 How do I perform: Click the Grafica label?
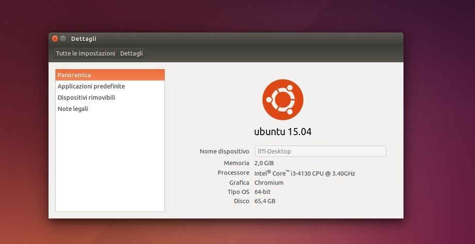click(240, 183)
